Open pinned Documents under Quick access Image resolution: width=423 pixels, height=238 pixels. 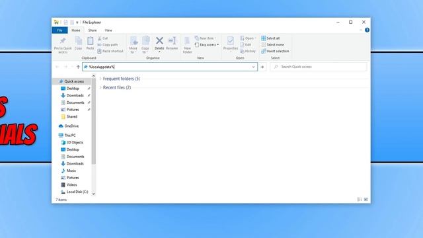click(75, 102)
